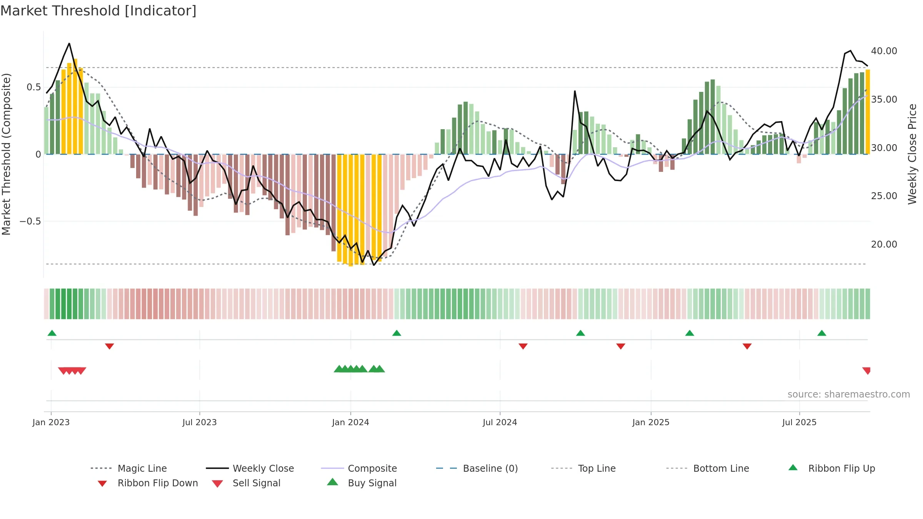Click the weekly close peak in January 2023
The width and height of the screenshot is (923, 519).
click(x=69, y=43)
